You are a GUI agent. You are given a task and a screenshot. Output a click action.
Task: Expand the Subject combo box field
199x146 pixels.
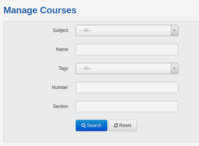coord(127,30)
